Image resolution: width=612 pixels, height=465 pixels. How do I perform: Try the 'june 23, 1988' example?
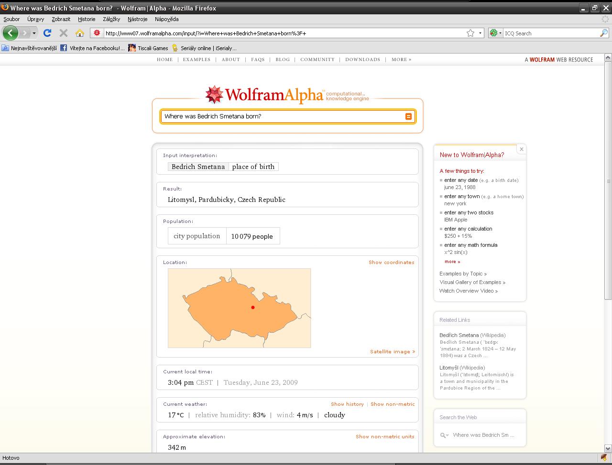click(459, 187)
